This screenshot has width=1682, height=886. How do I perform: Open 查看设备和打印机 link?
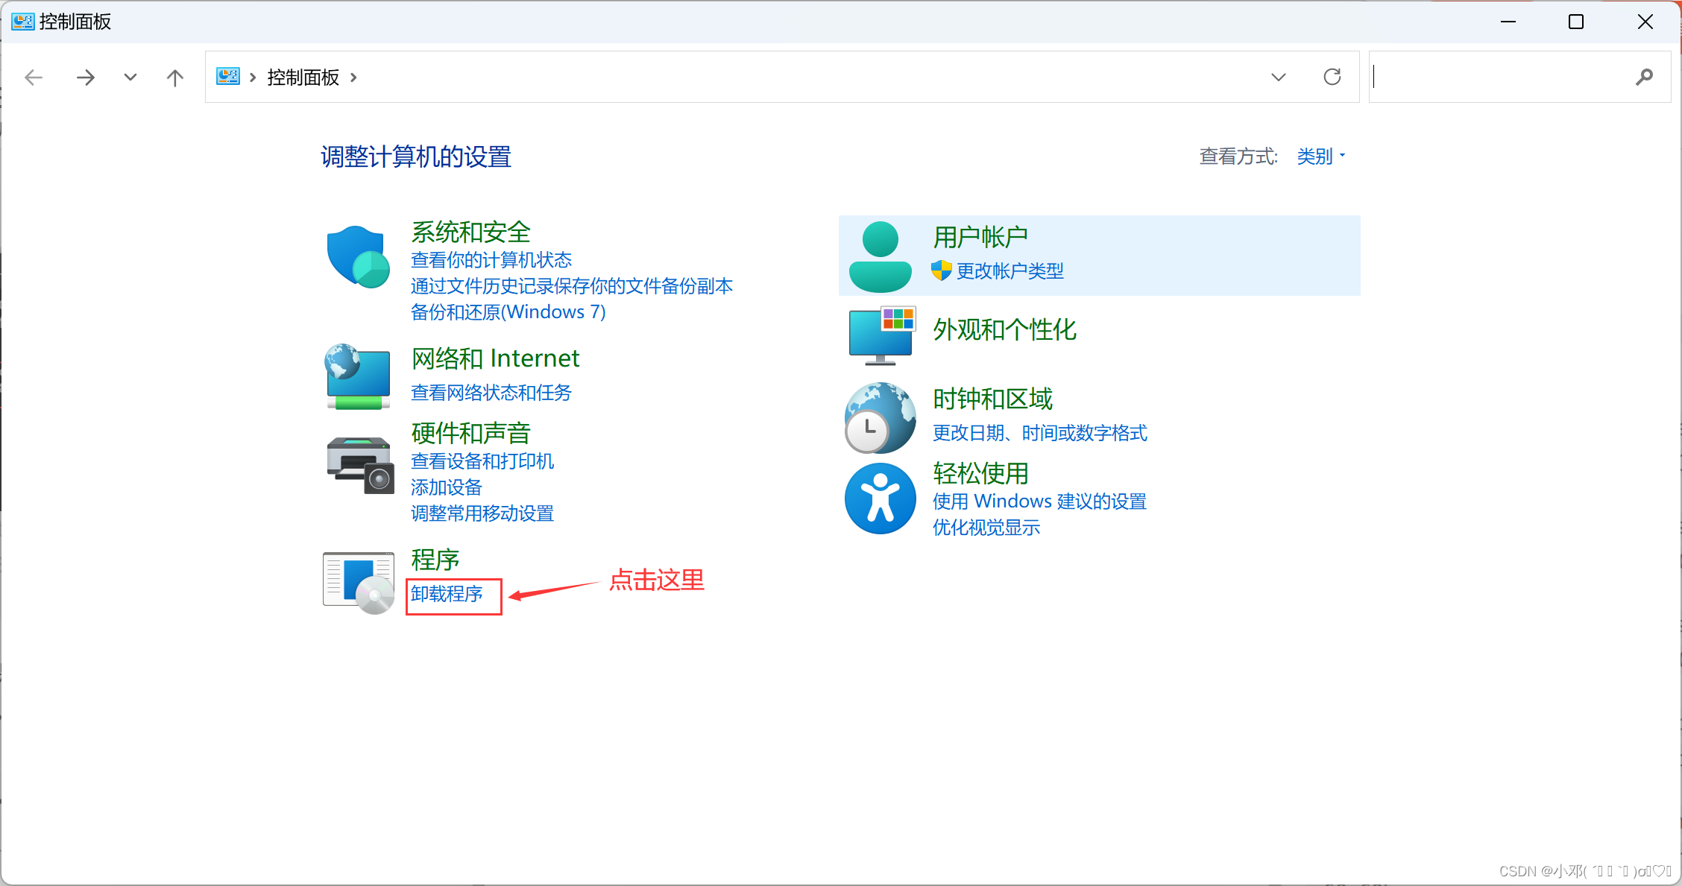(x=482, y=461)
